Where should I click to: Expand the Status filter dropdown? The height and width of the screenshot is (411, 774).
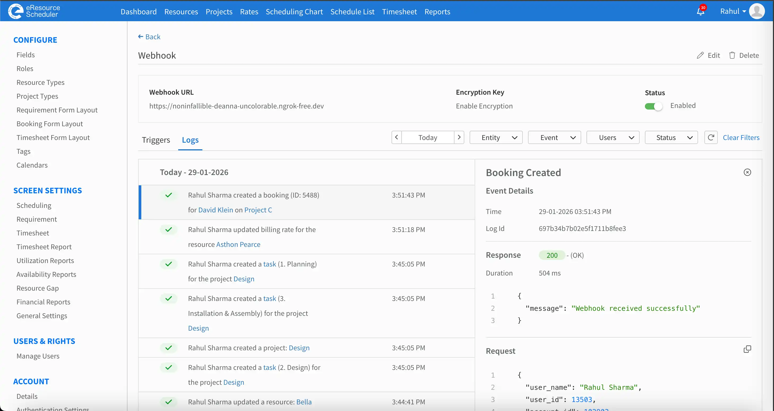[x=671, y=137]
